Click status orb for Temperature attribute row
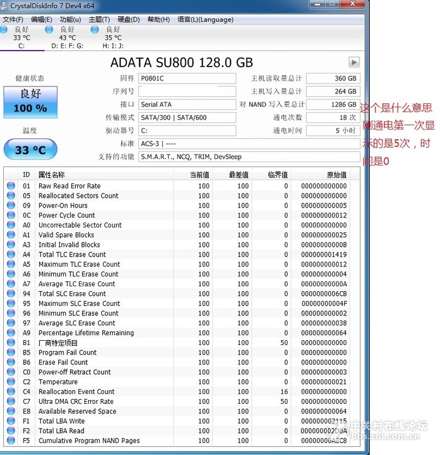 (11, 381)
